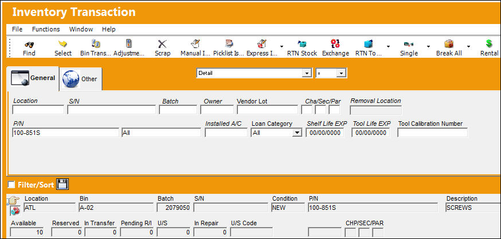Open the Express Issue dropdown arrow
This screenshot has height=239, width=501.
[281, 46]
